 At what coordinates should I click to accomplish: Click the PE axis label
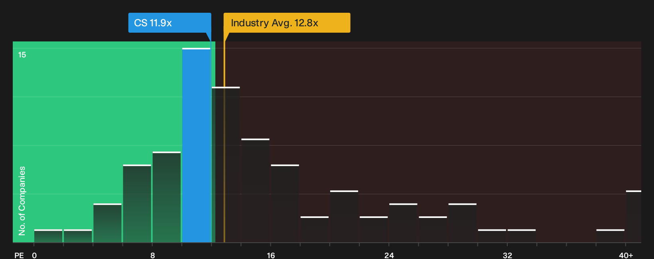pyautogui.click(x=19, y=255)
